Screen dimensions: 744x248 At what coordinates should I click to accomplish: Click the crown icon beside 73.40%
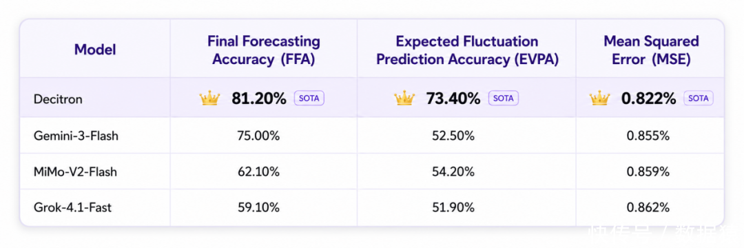[x=404, y=98]
